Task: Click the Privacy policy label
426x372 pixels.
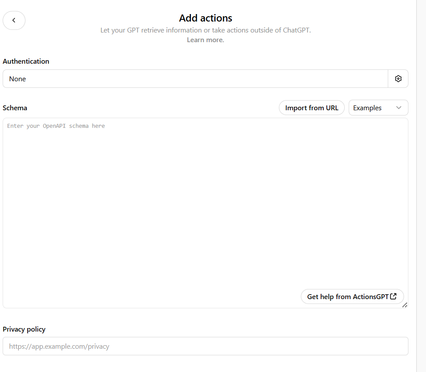Action: pyautogui.click(x=24, y=329)
